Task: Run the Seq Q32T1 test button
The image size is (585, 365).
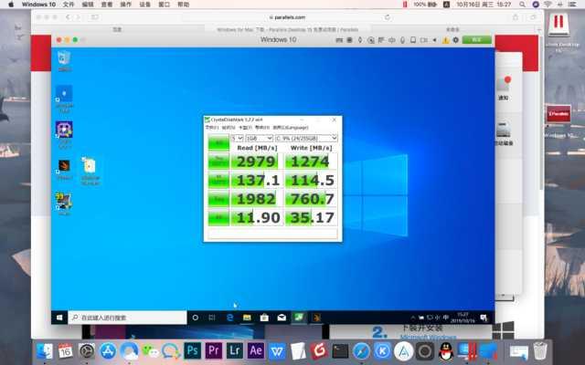Action: 218,162
